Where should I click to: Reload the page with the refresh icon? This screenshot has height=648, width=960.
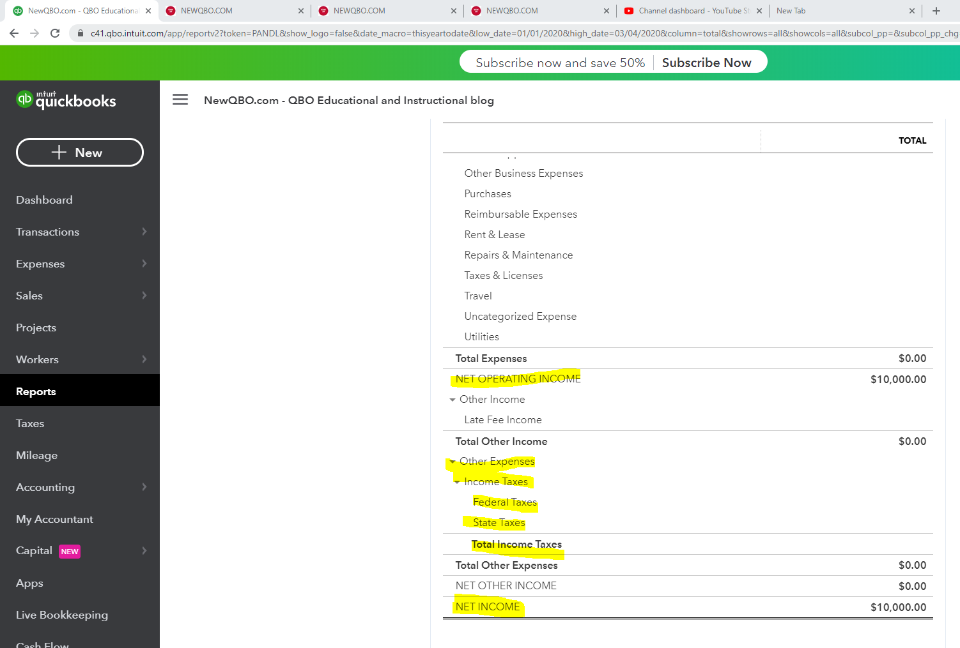point(55,33)
